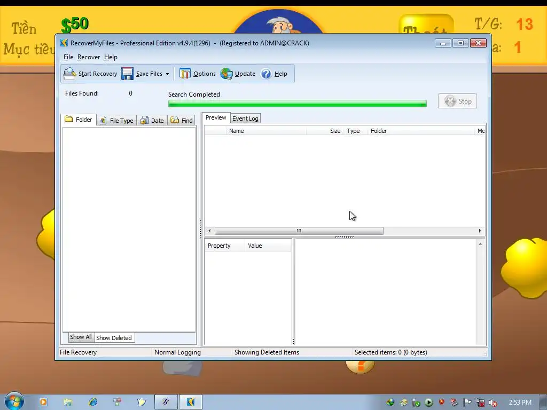Switch to the Find tab
This screenshot has width=547, height=410.
[182, 121]
